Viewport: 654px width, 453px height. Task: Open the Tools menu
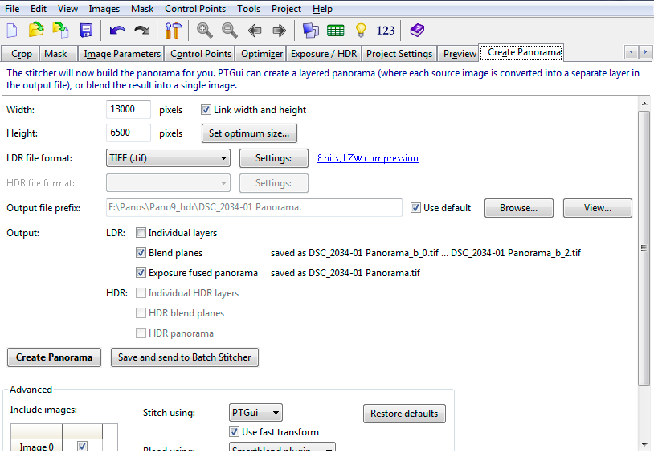(x=248, y=9)
